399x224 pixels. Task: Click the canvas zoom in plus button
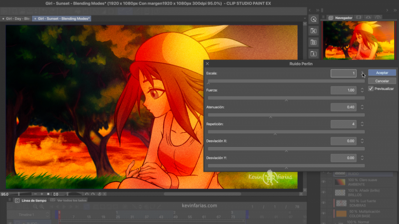click(42, 194)
